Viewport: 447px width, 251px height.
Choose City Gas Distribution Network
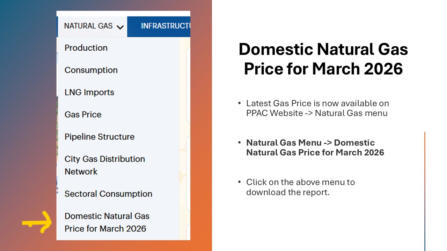pyautogui.click(x=104, y=165)
